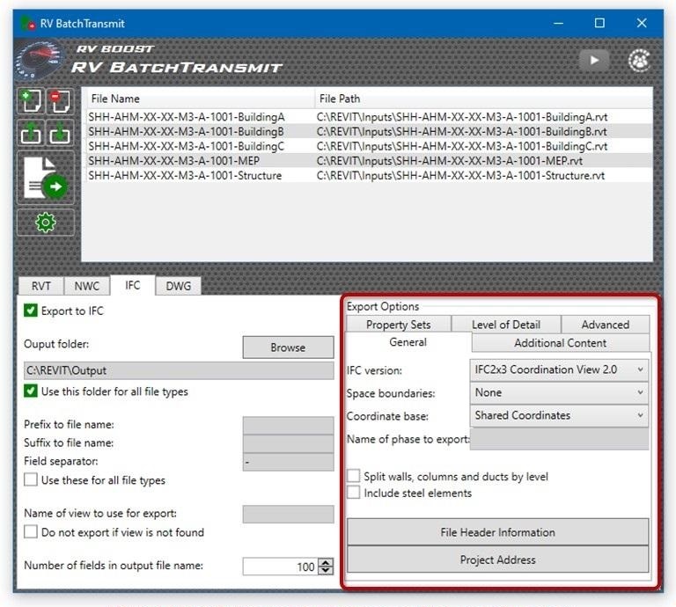676x607 pixels.
Task: Enable Split walls, columns and ducts by level
Action: point(354,476)
